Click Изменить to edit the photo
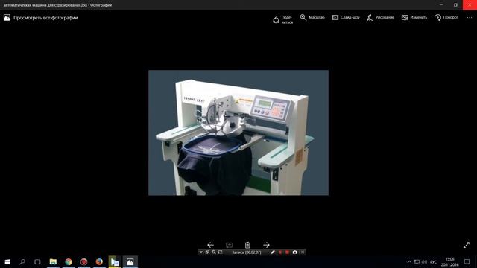The image size is (477, 268). [x=414, y=17]
